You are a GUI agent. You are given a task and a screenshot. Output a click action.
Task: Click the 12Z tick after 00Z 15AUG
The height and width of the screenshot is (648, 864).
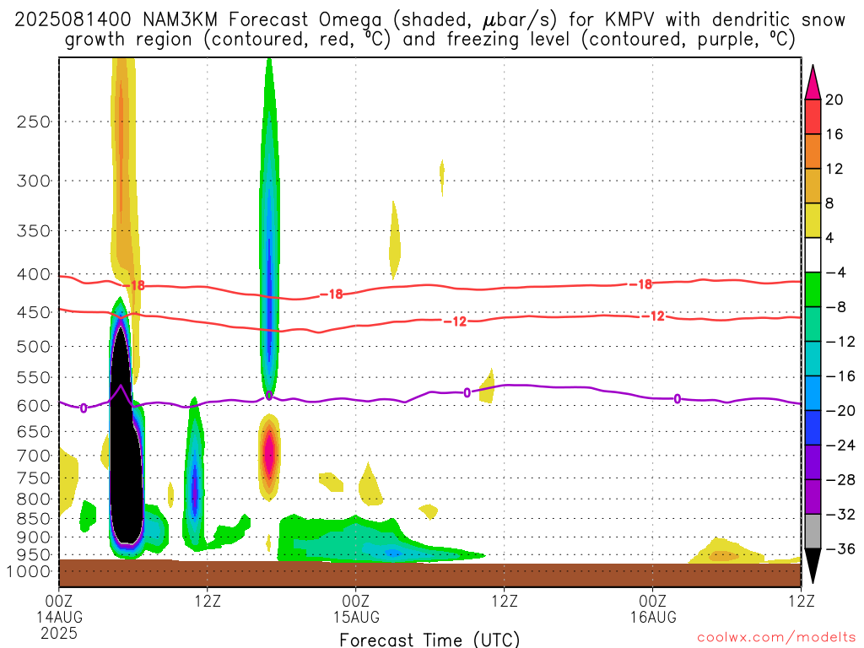(x=505, y=601)
